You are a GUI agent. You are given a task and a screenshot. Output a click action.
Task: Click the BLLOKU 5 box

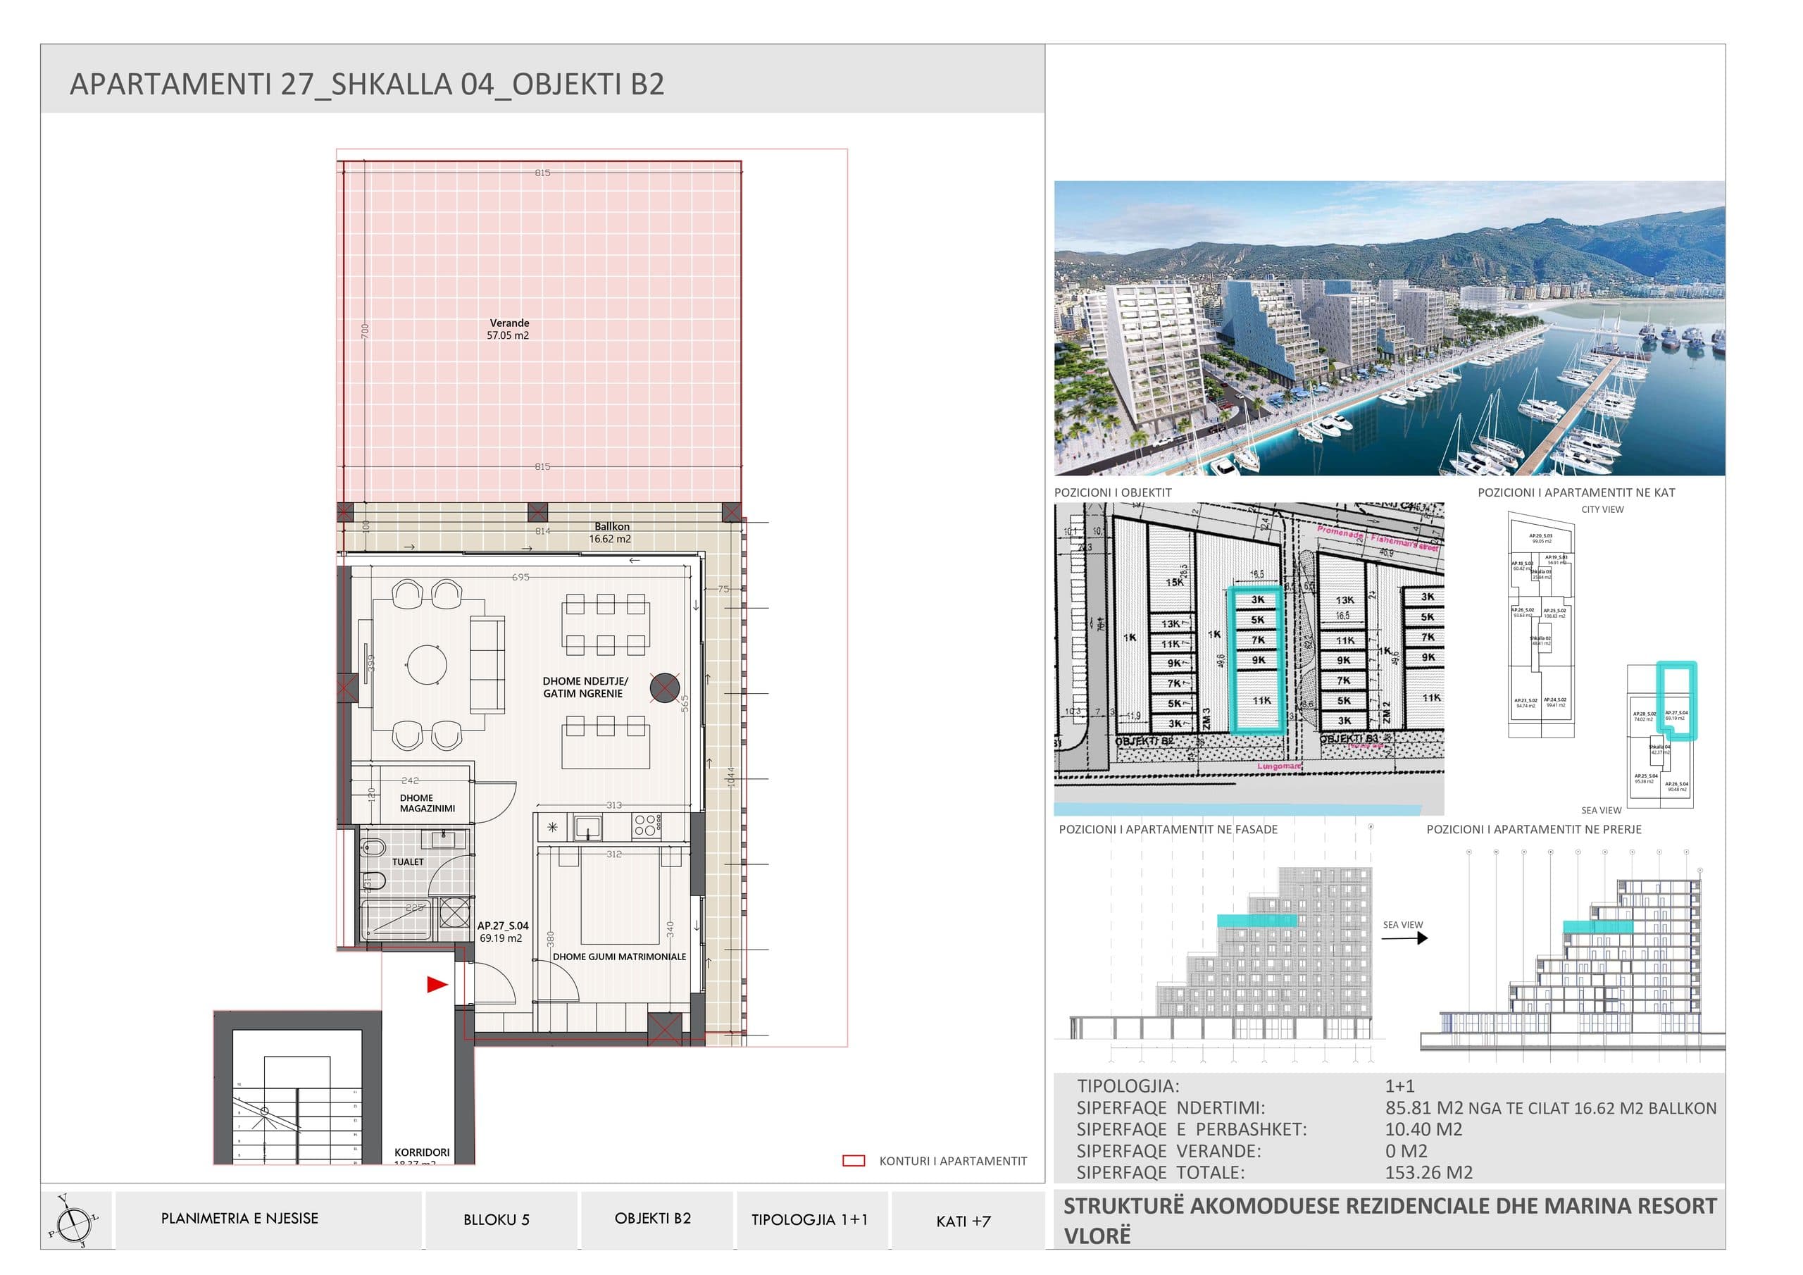[501, 1220]
